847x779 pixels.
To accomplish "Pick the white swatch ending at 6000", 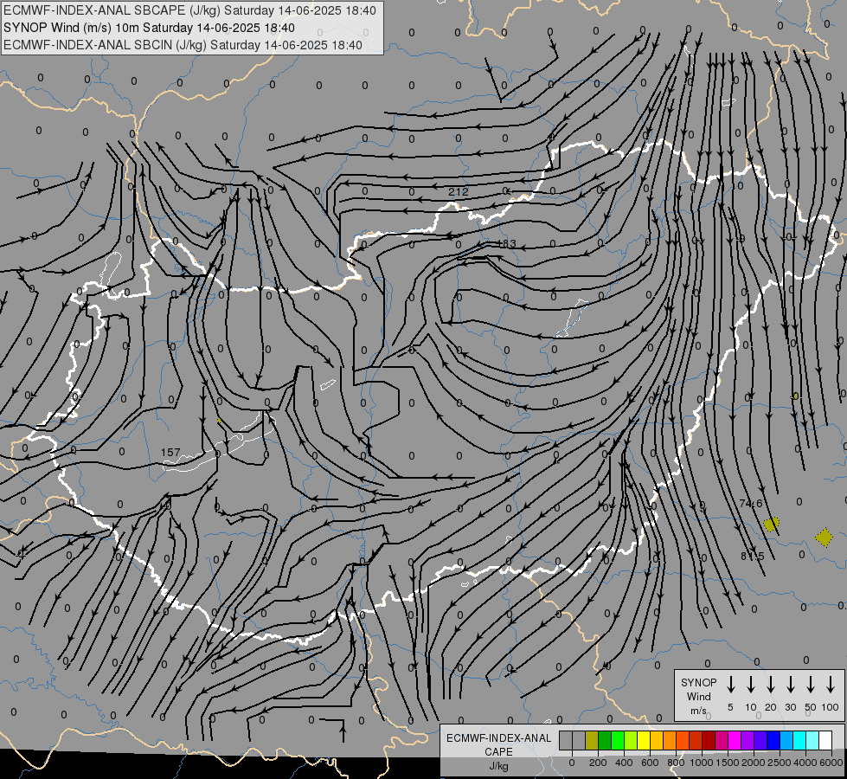I will [x=825, y=740].
